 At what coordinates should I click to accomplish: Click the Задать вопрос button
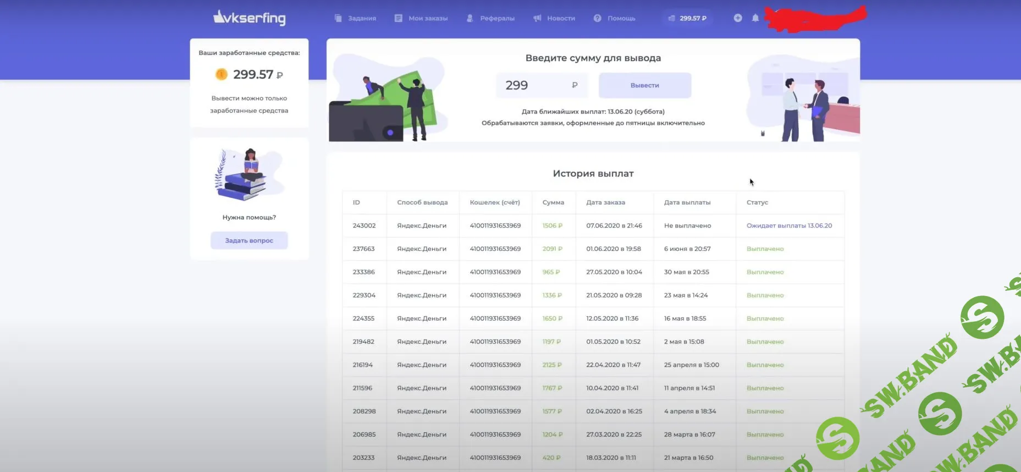coord(249,240)
